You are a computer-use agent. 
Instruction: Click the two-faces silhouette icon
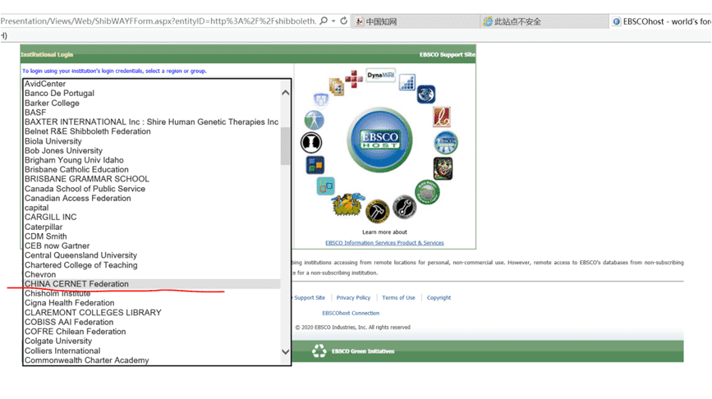click(x=310, y=142)
